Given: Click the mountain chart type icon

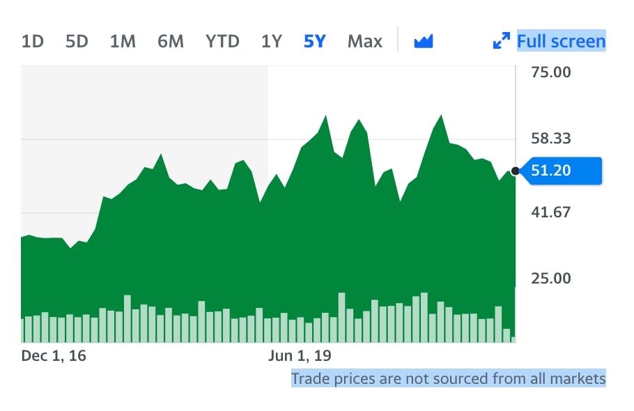Looking at the screenshot, I should 424,41.
